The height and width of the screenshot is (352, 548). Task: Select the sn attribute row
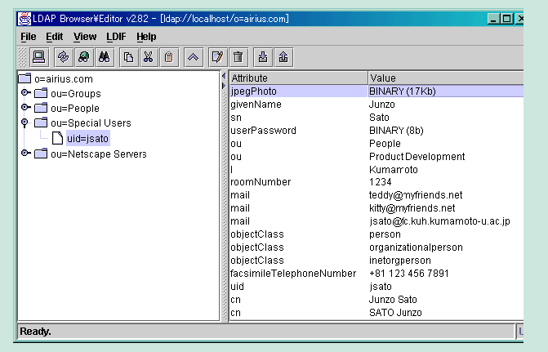pos(376,118)
